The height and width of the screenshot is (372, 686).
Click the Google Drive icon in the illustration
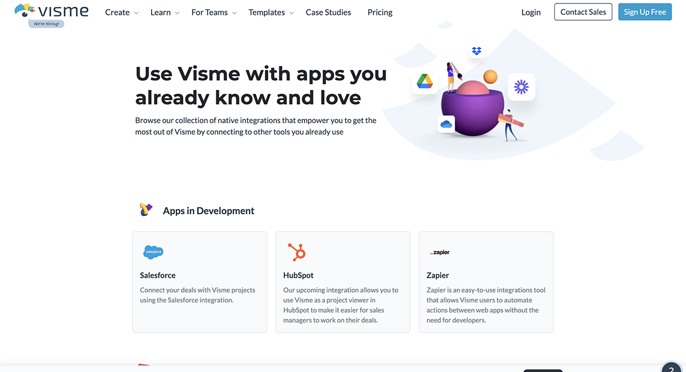[x=424, y=81]
